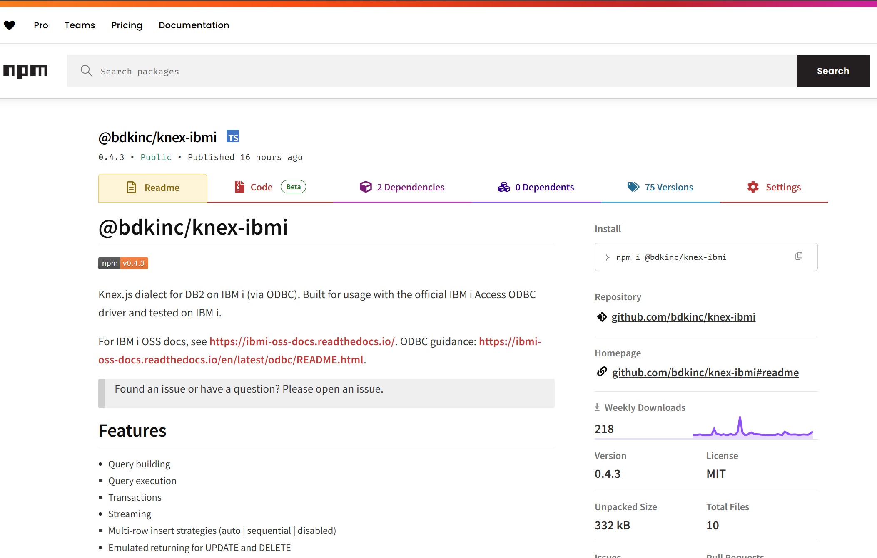Open the ibmi-oss-docs.readthedocs.io link

302,341
